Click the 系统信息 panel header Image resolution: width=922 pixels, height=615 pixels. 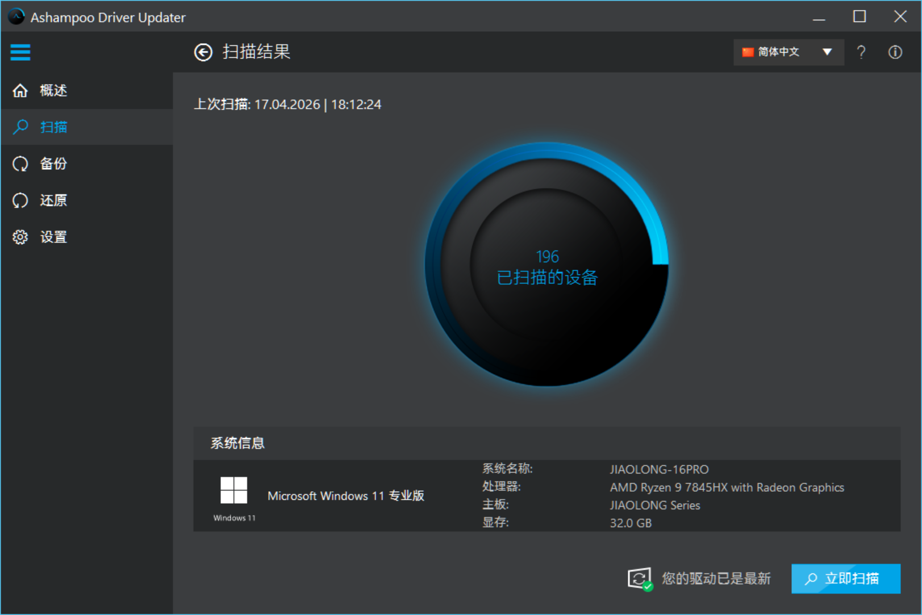pyautogui.click(x=237, y=443)
